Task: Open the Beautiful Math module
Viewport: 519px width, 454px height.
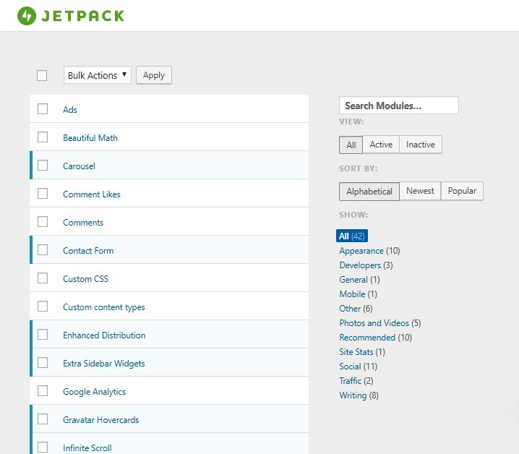Action: click(x=90, y=138)
